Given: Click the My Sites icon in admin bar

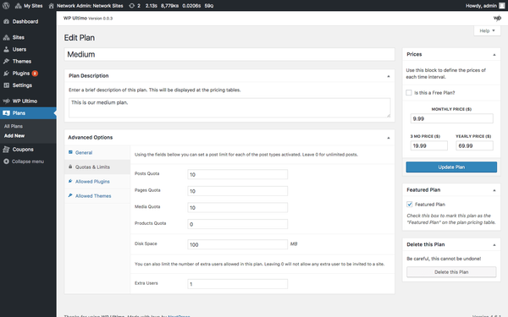Looking at the screenshot, I should pyautogui.click(x=18, y=6).
